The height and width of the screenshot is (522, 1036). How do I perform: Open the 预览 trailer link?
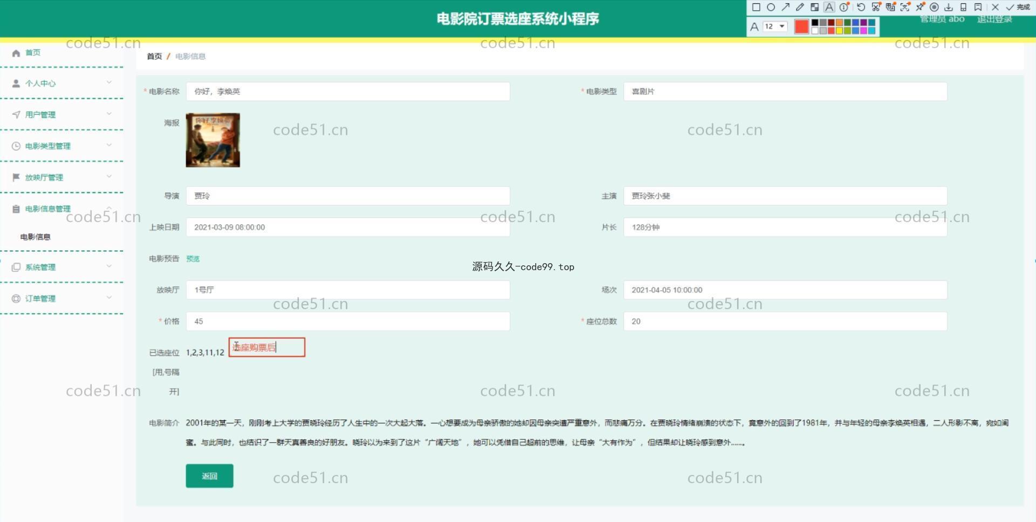(193, 259)
